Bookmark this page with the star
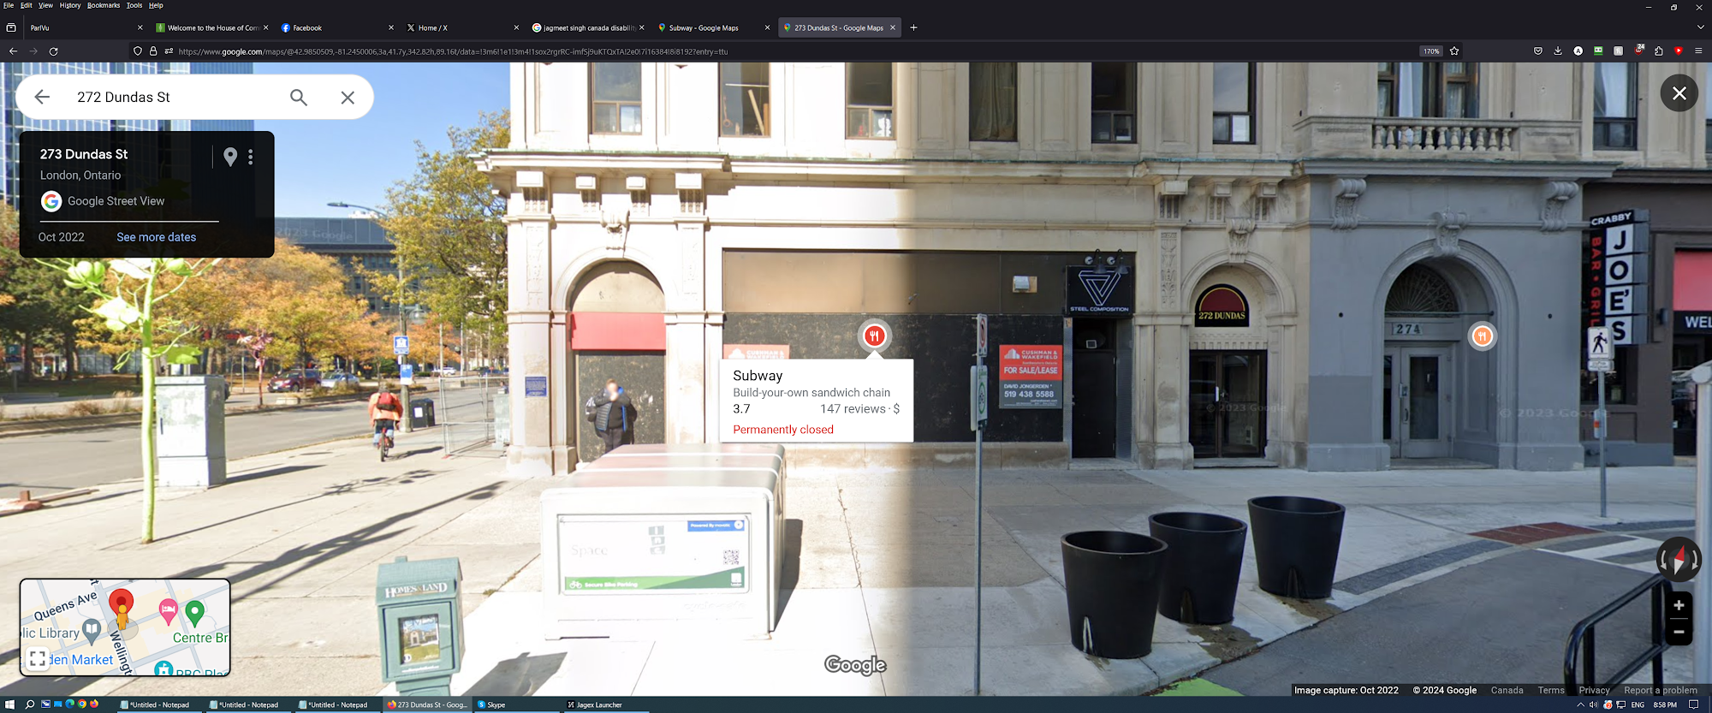 point(1454,51)
